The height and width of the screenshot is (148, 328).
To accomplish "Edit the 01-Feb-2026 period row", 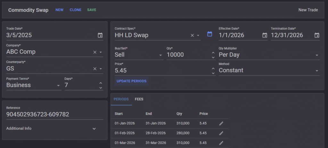I will click(x=221, y=133).
